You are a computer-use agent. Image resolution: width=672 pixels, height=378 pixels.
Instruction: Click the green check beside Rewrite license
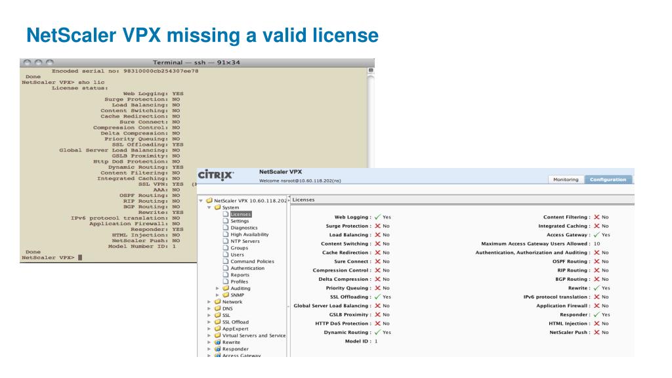[597, 288]
